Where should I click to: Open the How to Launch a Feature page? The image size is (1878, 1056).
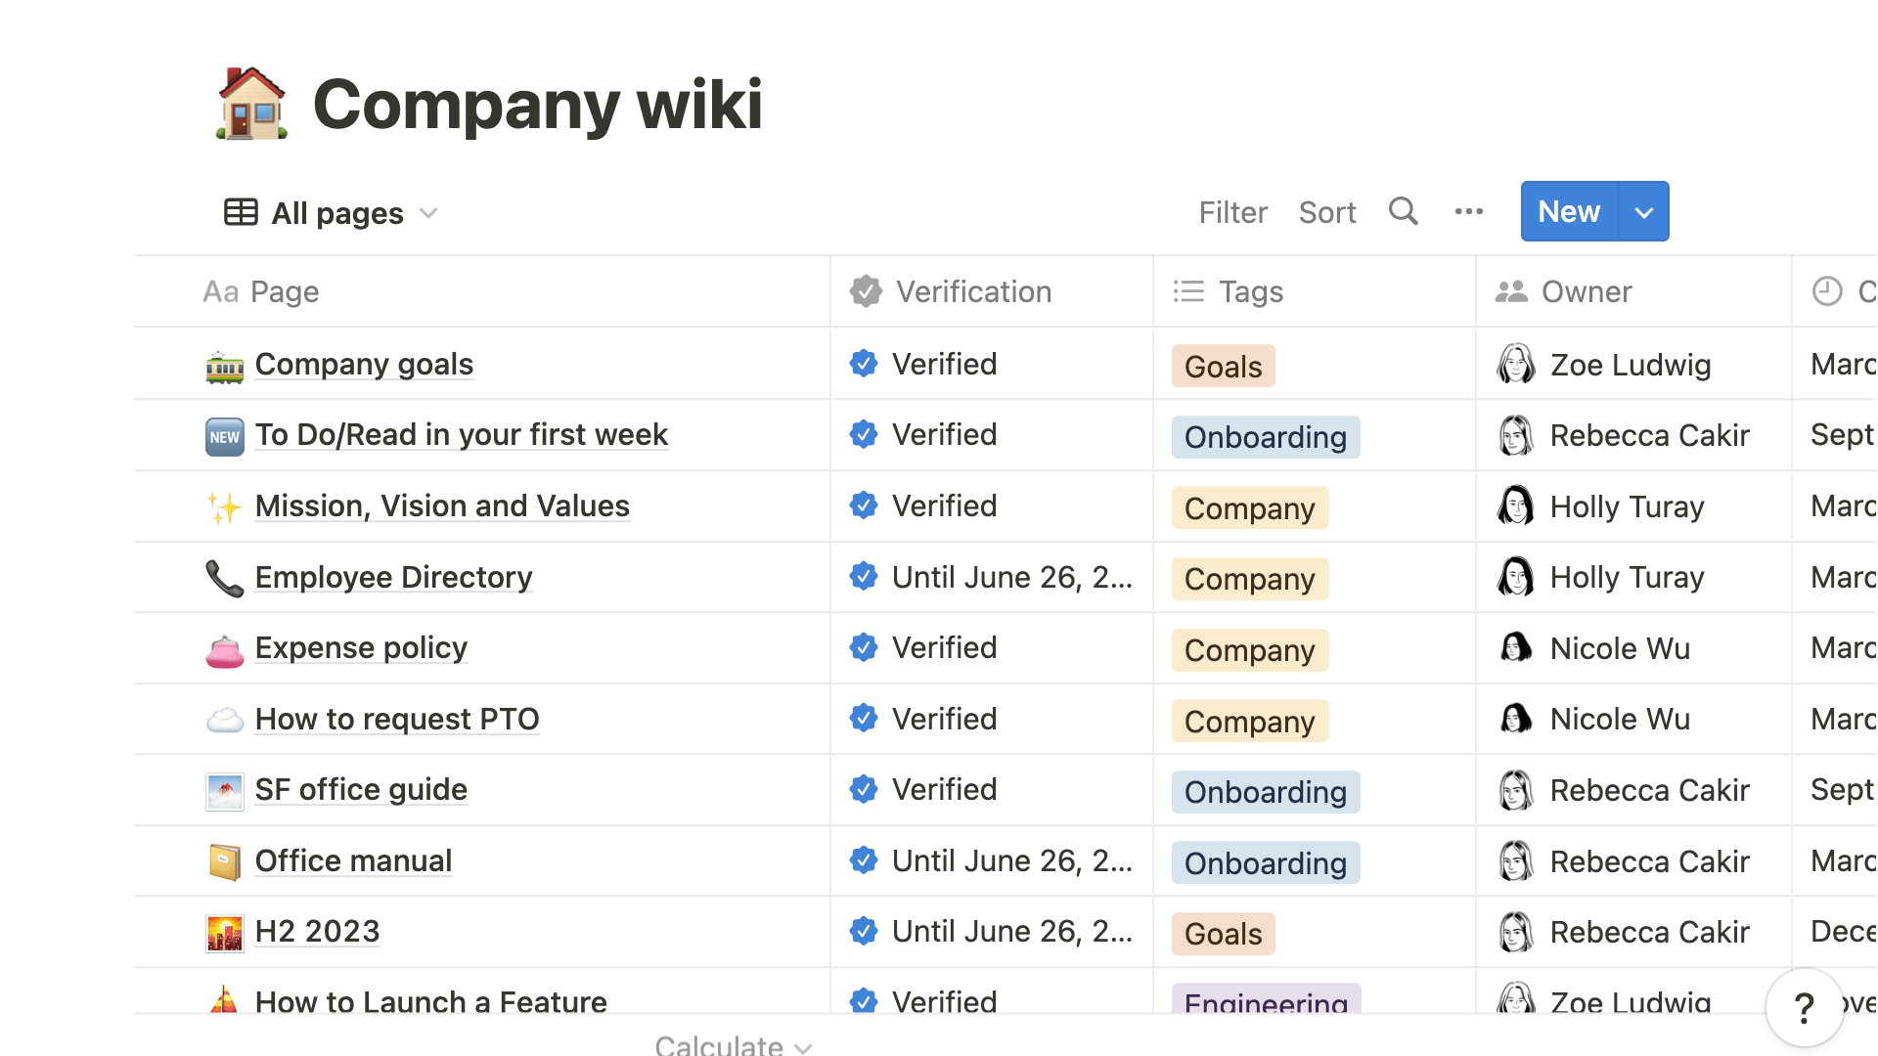tap(430, 1001)
